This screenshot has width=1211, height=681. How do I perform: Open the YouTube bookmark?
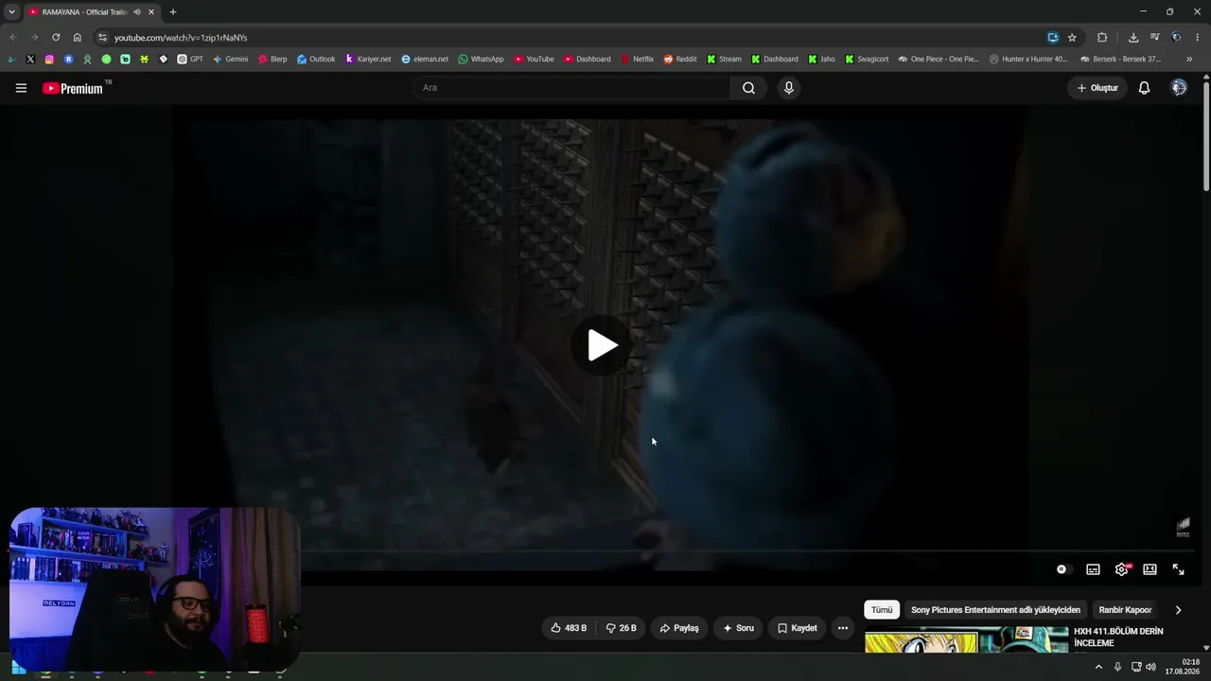coord(535,59)
